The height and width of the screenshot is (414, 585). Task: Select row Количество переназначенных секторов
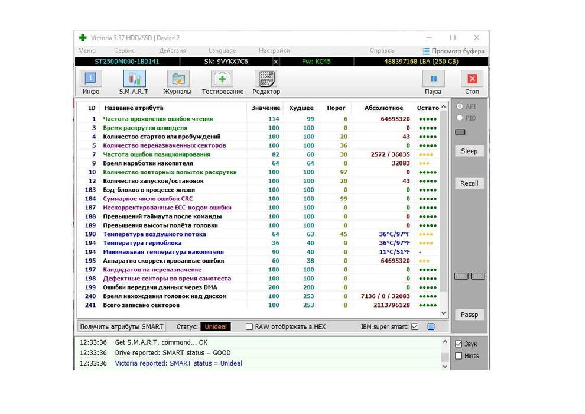[x=258, y=145]
